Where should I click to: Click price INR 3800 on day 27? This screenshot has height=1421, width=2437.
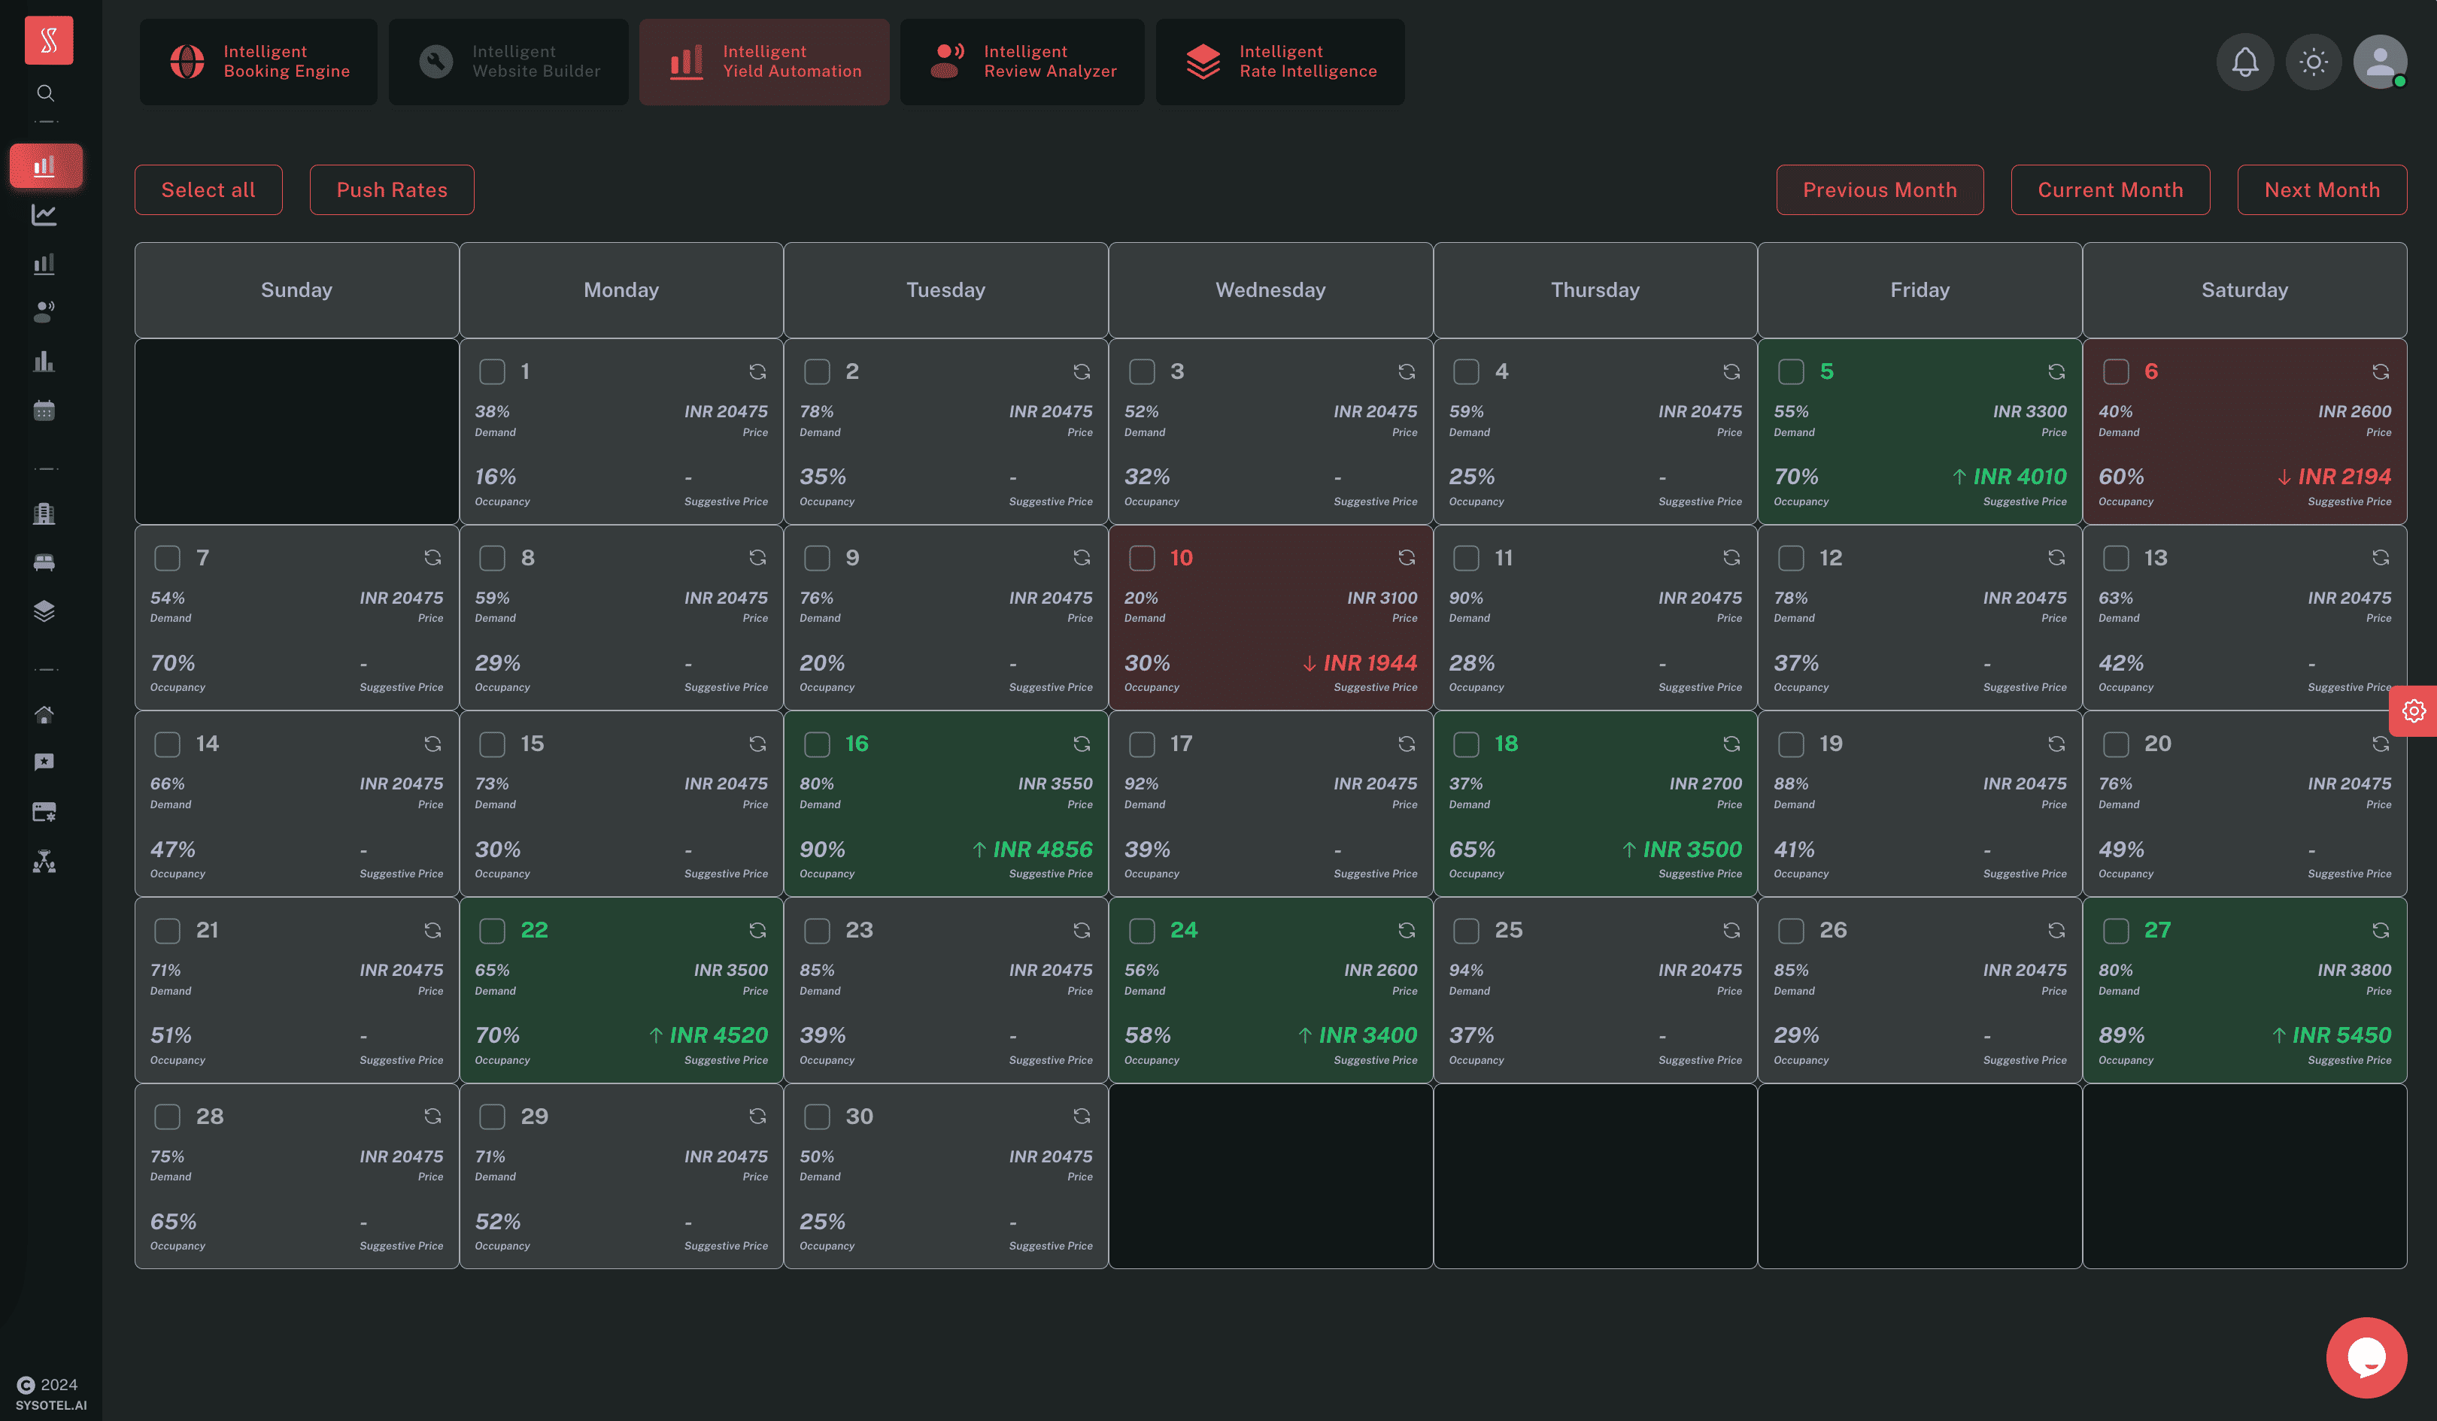point(2354,970)
